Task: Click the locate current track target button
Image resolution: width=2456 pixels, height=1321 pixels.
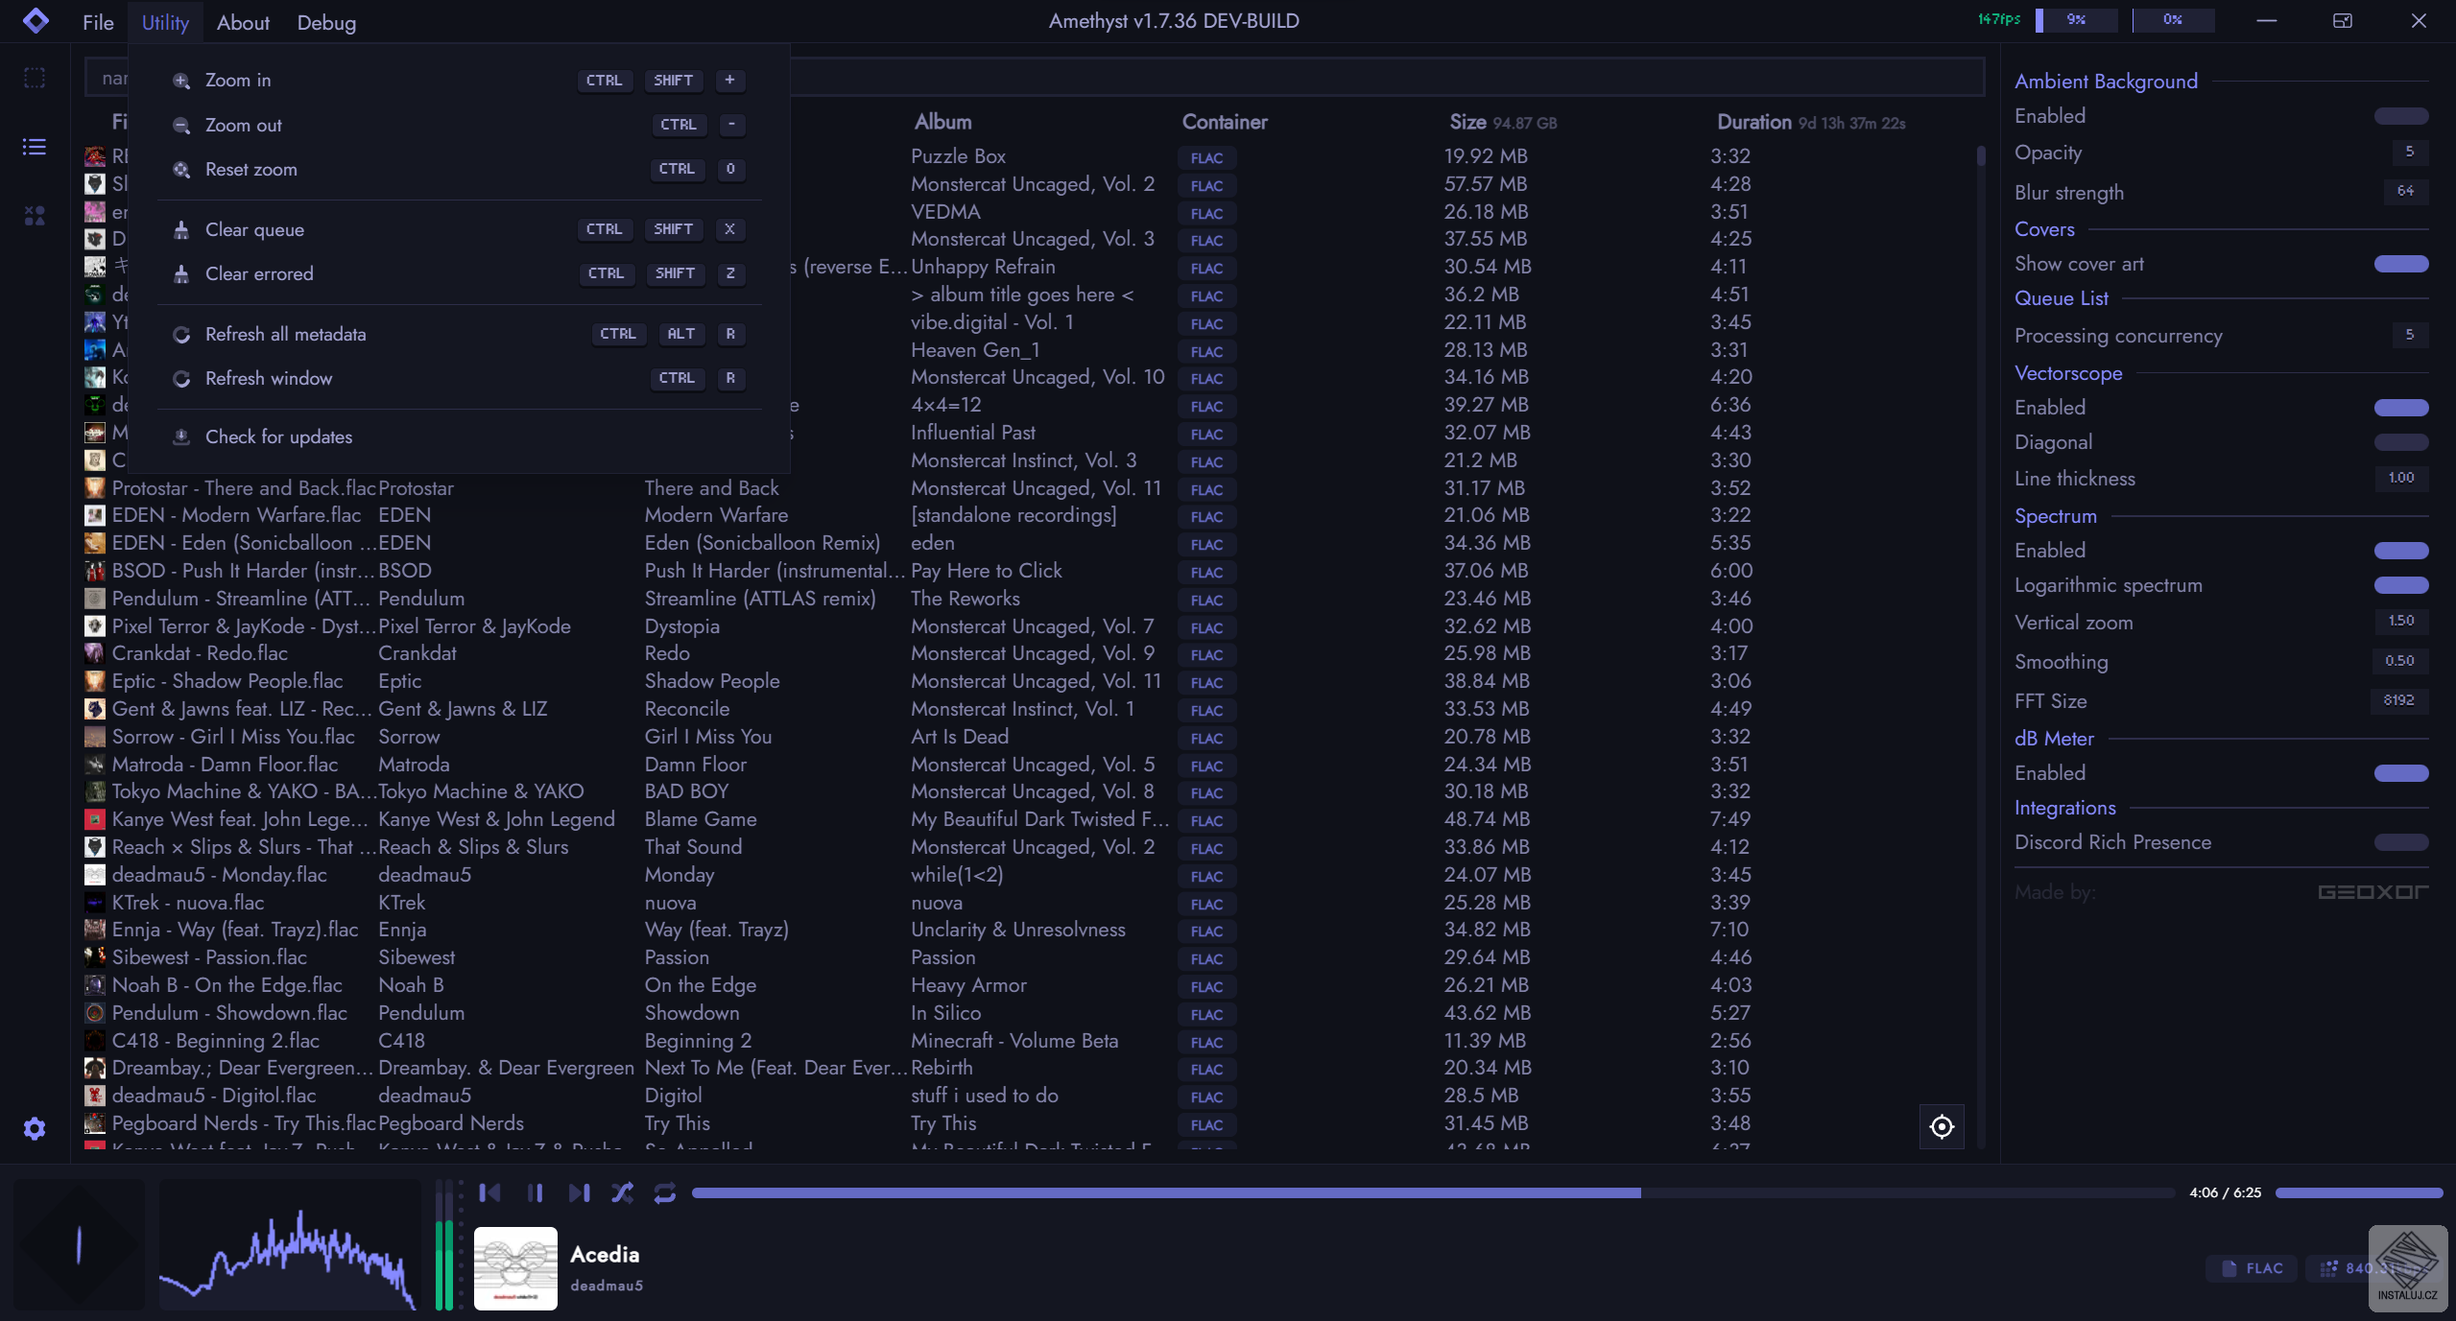Action: click(1941, 1126)
